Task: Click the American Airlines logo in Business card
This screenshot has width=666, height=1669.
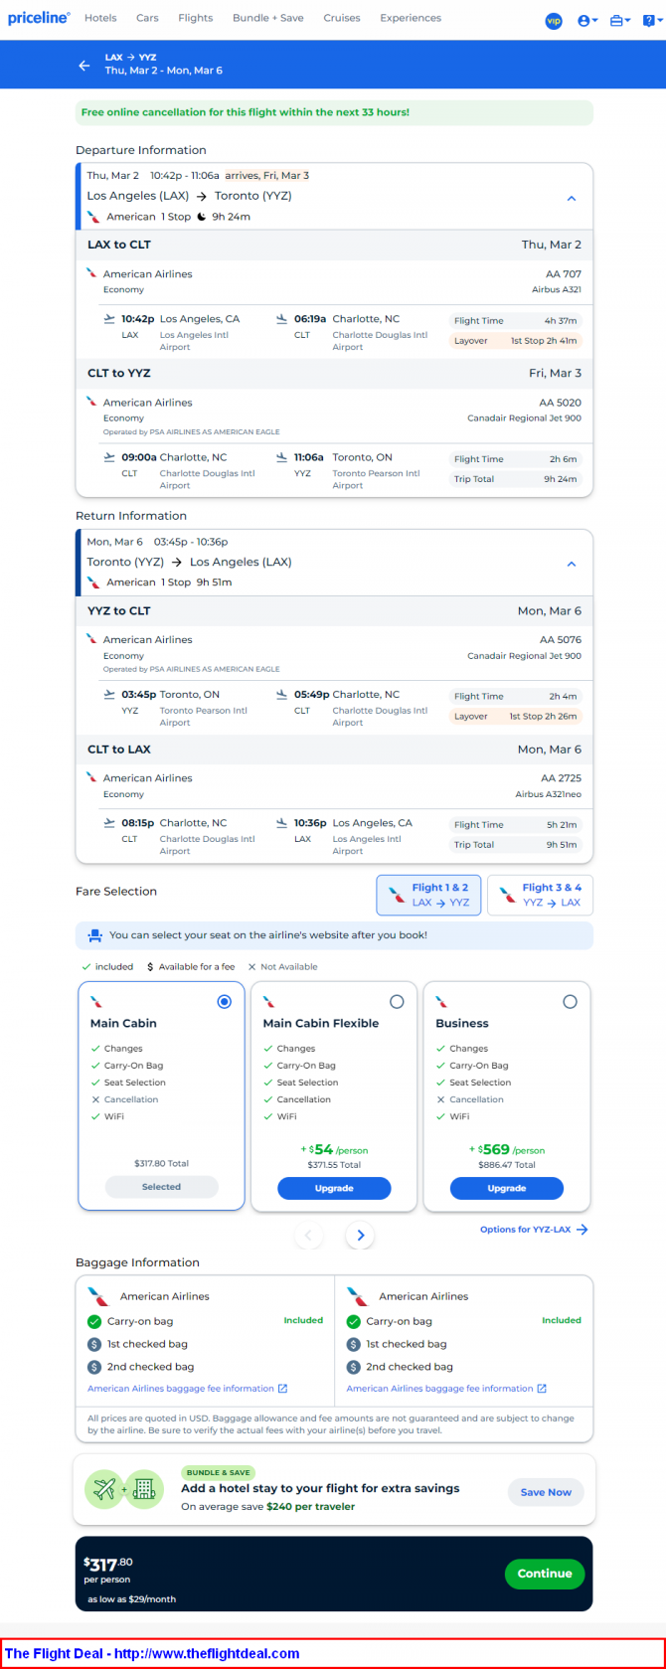Action: (x=441, y=1002)
